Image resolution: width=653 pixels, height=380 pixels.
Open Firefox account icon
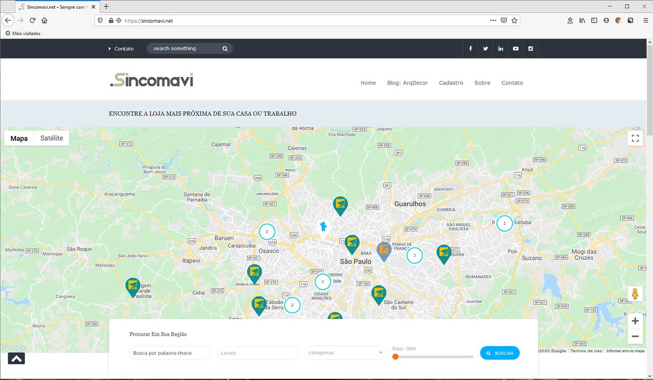(x=606, y=21)
